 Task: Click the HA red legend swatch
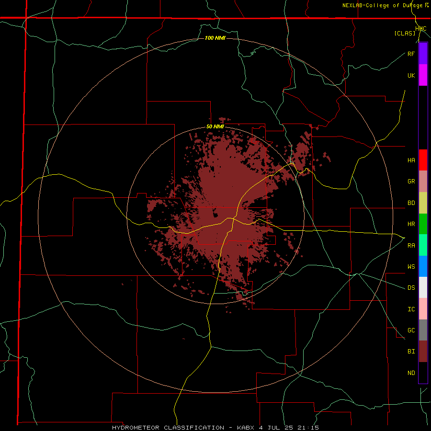click(x=423, y=160)
